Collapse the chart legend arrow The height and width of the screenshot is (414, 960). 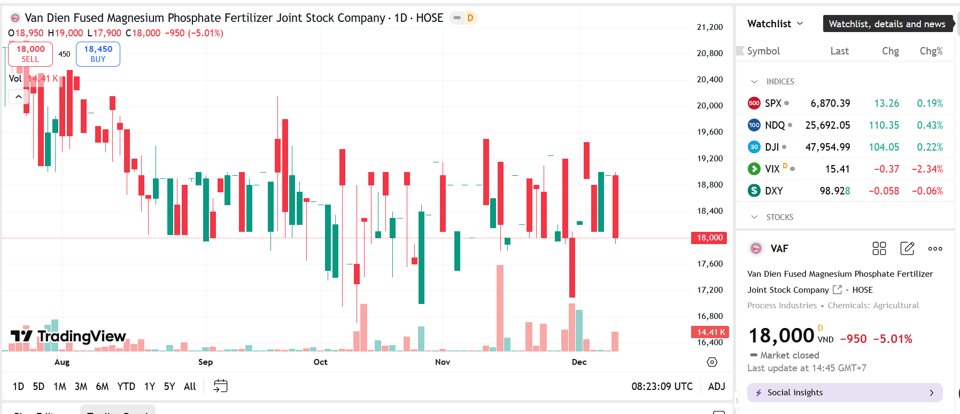pos(19,97)
